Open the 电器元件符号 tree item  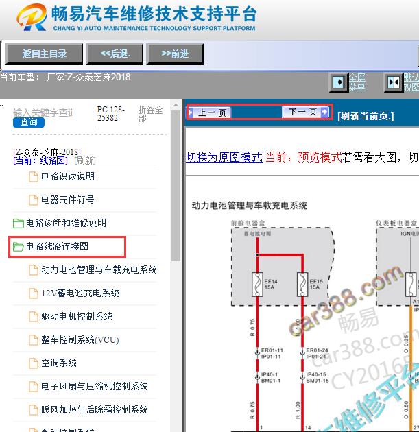[x=68, y=200]
